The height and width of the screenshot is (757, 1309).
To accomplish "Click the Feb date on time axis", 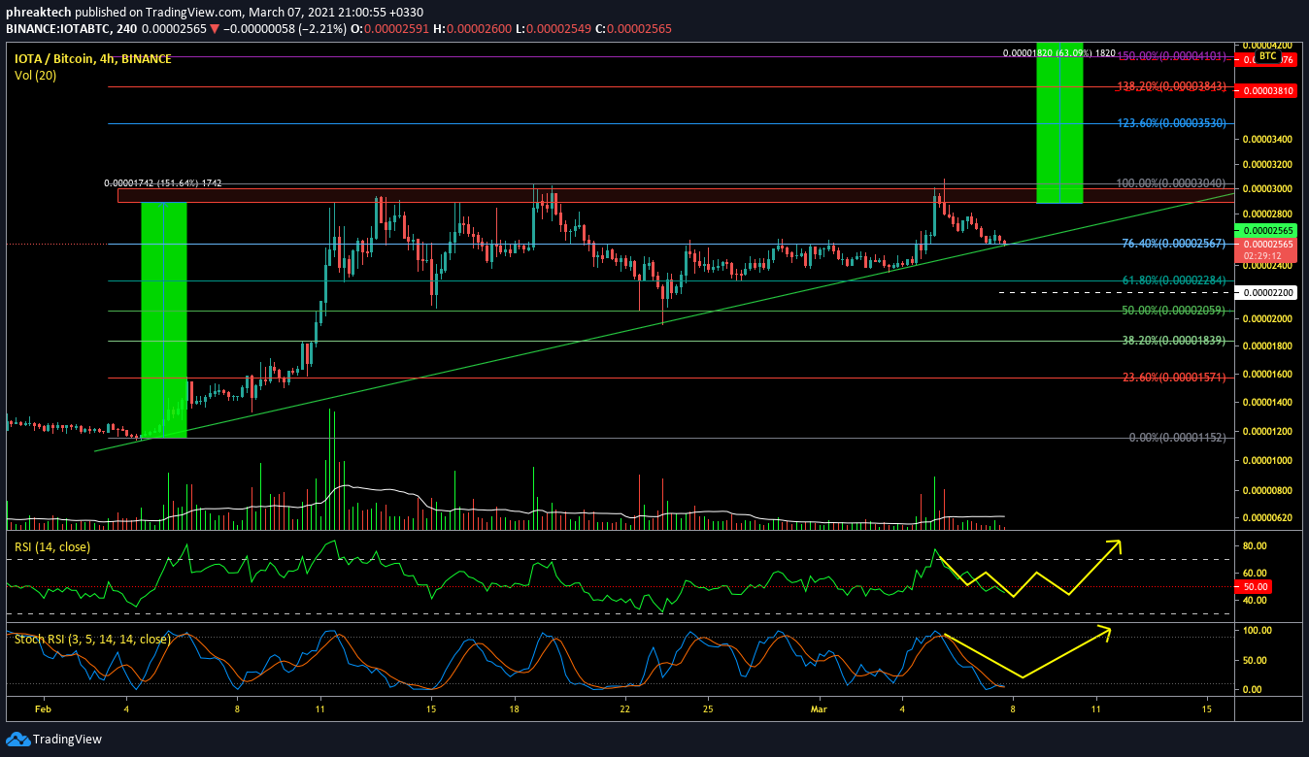I will point(42,709).
